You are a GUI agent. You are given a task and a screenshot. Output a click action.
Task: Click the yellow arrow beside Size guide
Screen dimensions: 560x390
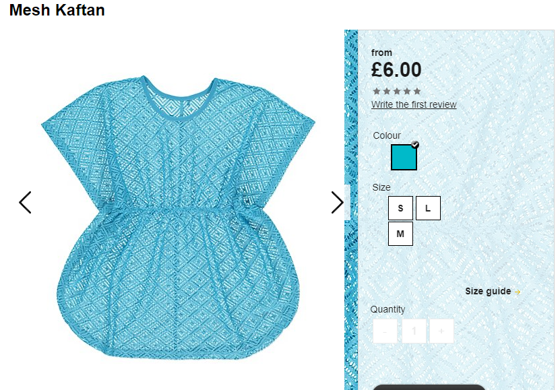tap(518, 292)
